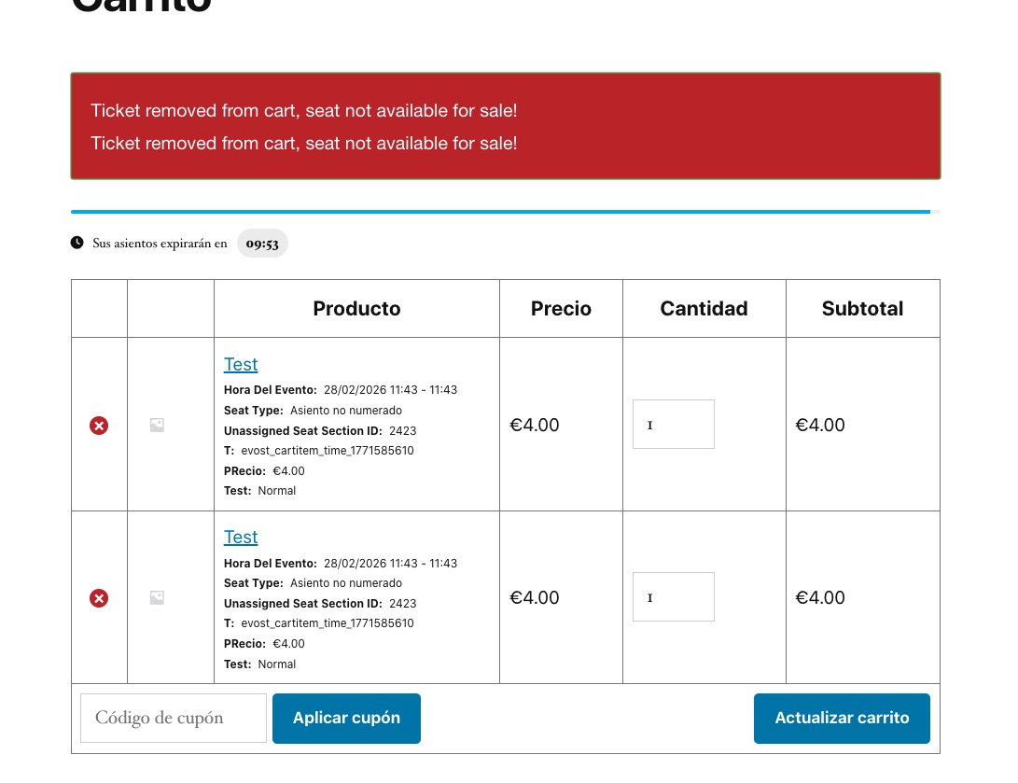Click the red ticket removed error banner

pos(505,126)
